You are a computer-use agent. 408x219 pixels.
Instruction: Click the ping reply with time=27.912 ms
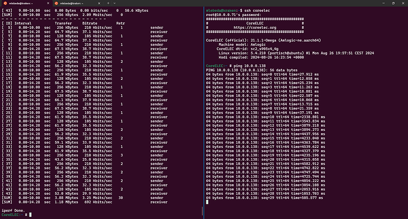click(x=263, y=75)
